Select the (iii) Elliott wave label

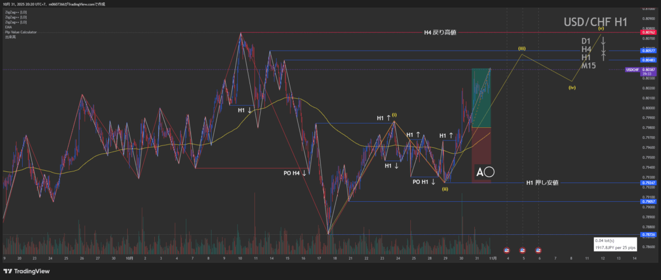tap(522, 49)
